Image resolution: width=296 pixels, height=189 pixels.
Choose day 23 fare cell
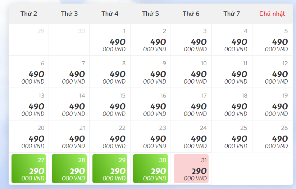[x=150, y=137]
